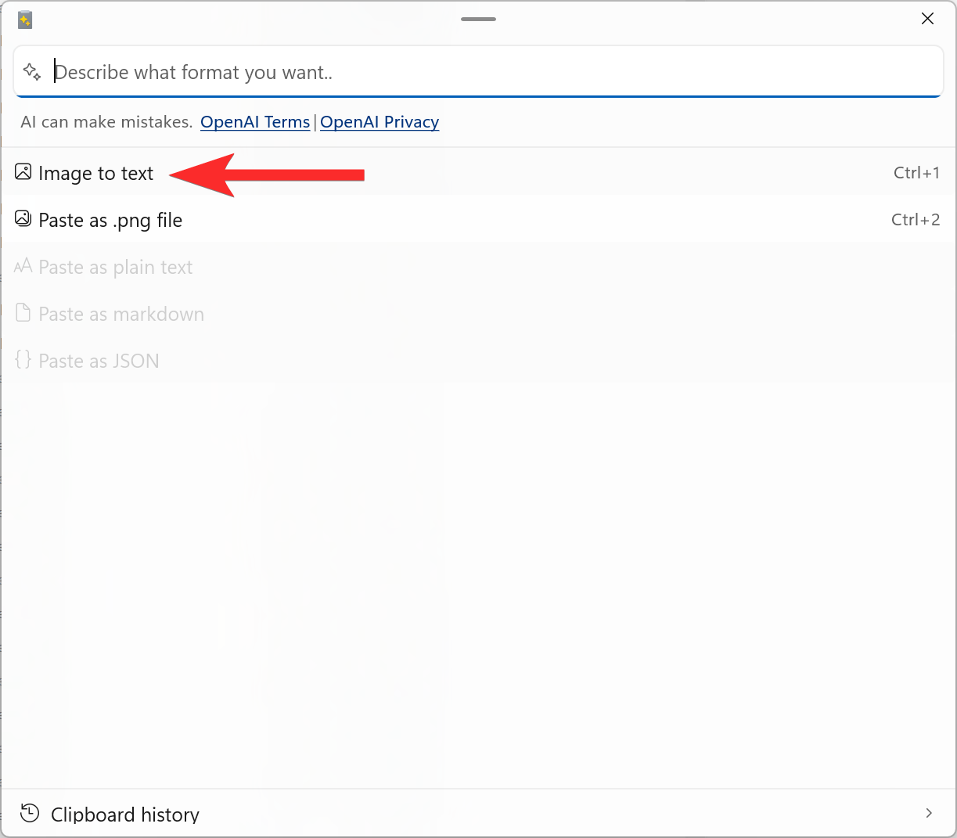Click the markdown document icon
The width and height of the screenshot is (957, 838).
[x=23, y=314]
